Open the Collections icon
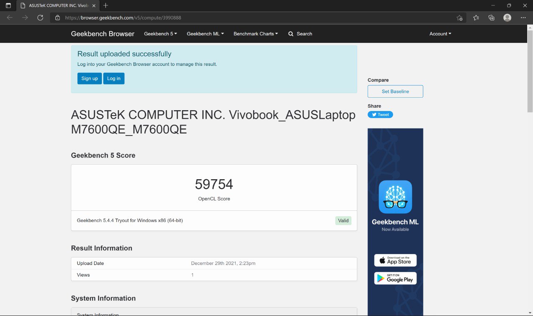Viewport: 533px width, 316px height. (491, 17)
